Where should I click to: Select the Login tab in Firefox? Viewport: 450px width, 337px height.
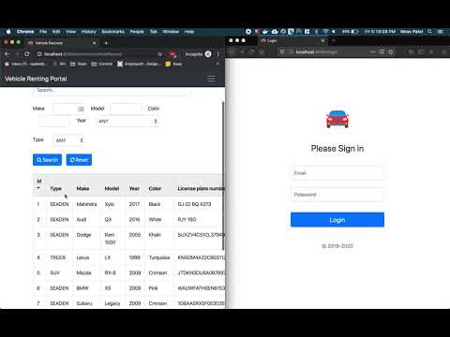(292, 41)
